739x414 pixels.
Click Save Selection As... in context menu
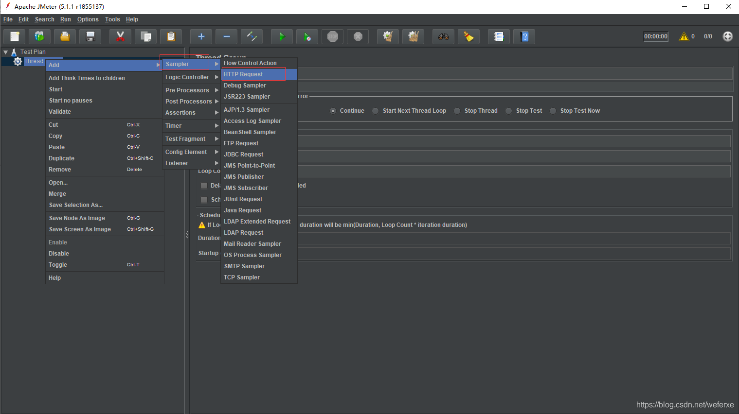[x=105, y=205]
